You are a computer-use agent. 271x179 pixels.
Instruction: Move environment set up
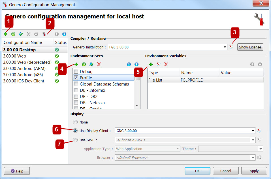(x=129, y=65)
